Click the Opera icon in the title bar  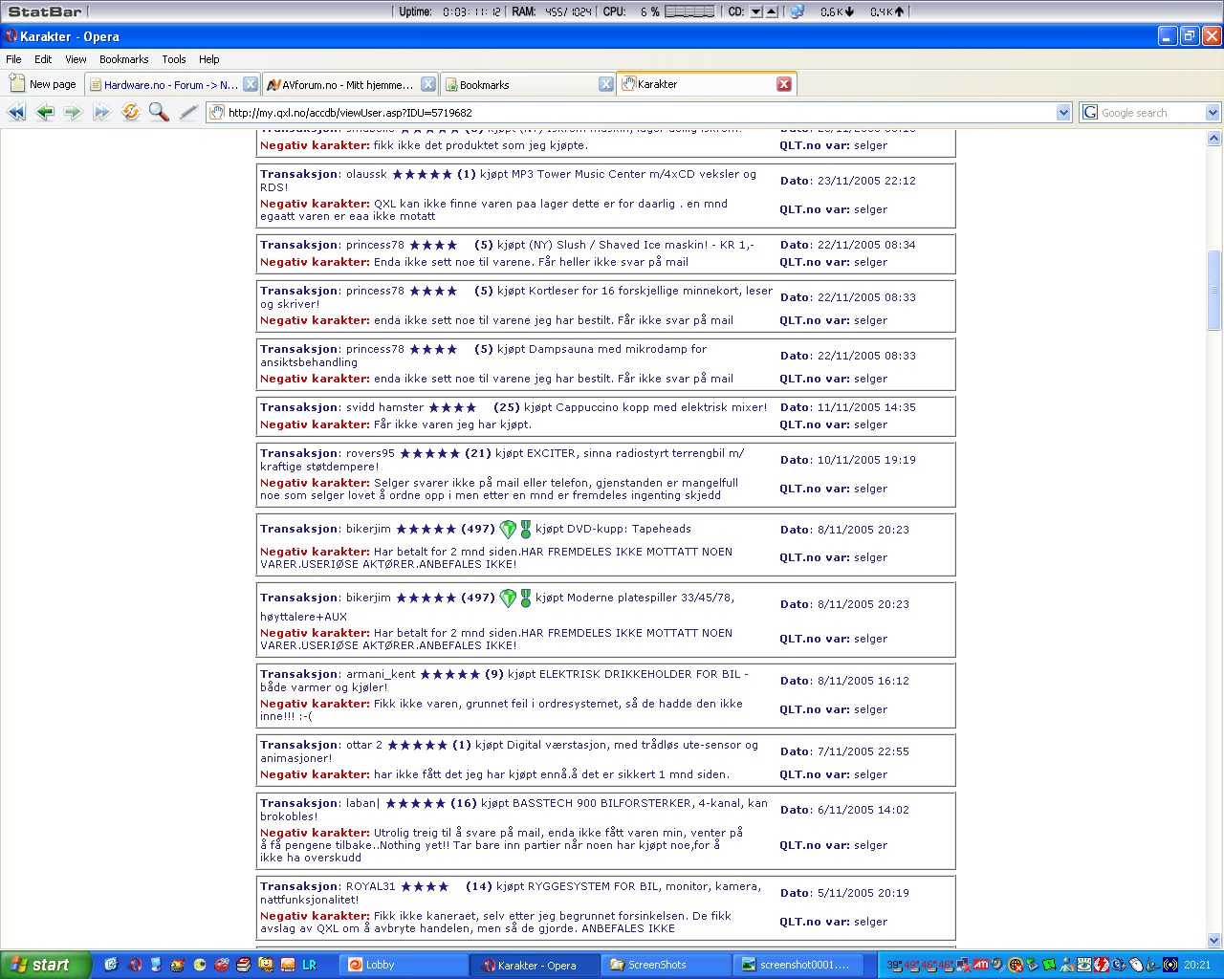11,36
